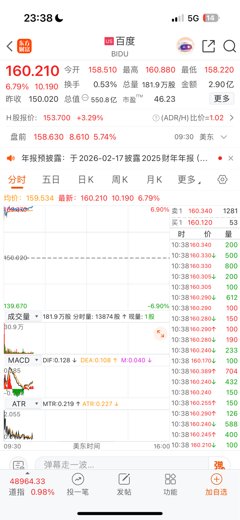The image size is (240, 520).
Task: Tap the 发帖 compose icon
Action: [124, 479]
